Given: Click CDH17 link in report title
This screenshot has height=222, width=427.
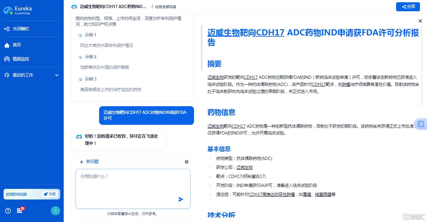Looking at the screenshot, I should tap(270, 33).
